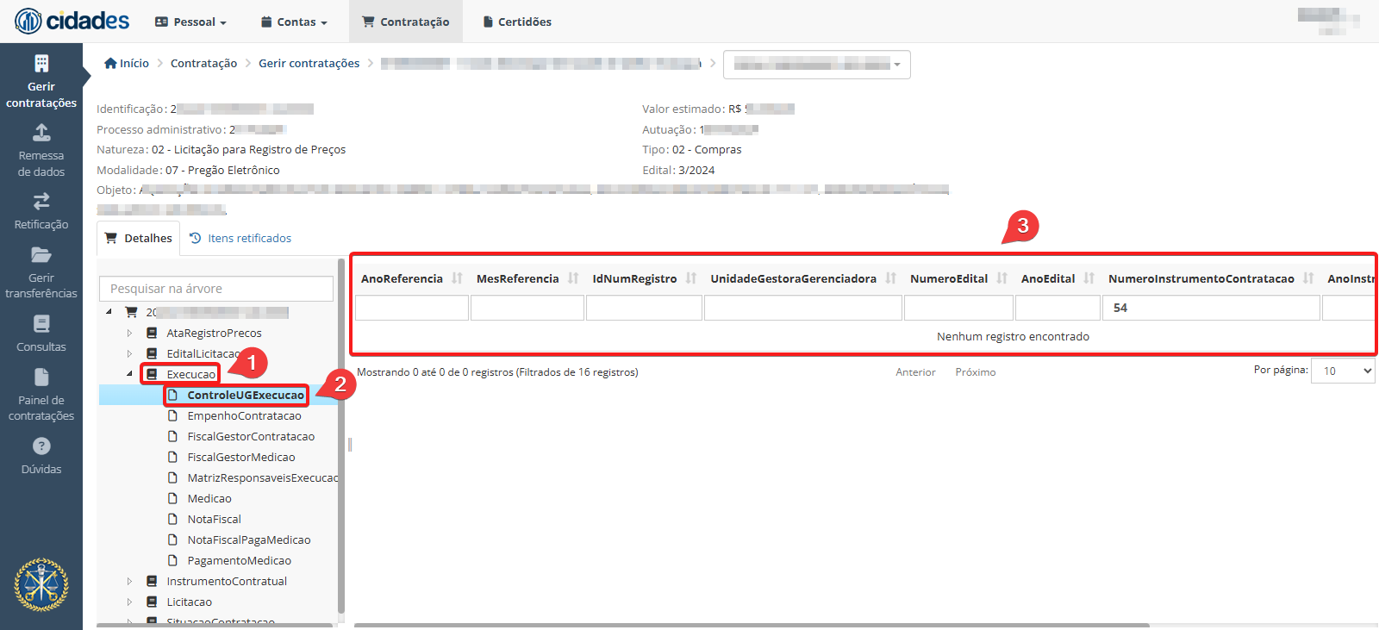Select the FiscalGestorMedicao tree item

point(241,457)
